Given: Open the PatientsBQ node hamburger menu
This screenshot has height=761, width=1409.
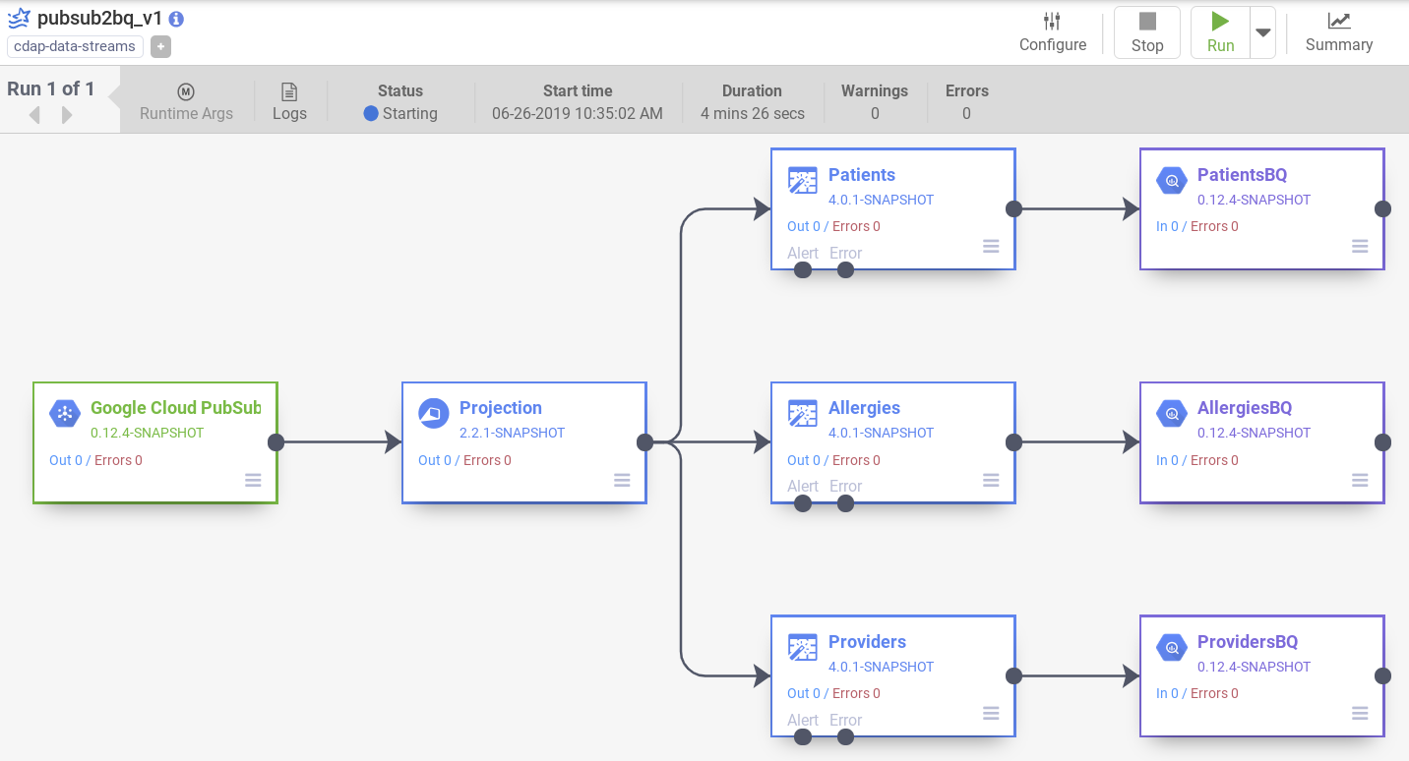Looking at the screenshot, I should coord(1360,247).
